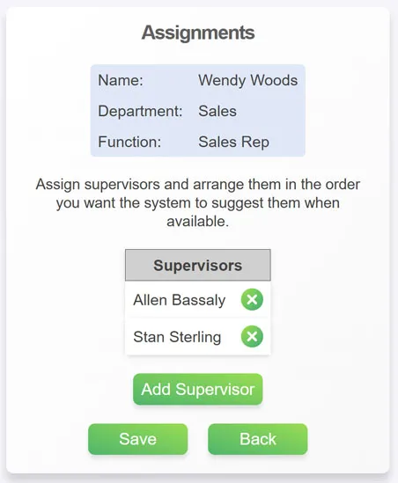
Task: Select the Allen Bassaly supervisor name
Action: [180, 300]
